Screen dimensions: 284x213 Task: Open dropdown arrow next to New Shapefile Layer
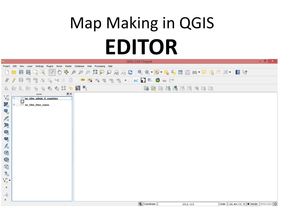10,180
